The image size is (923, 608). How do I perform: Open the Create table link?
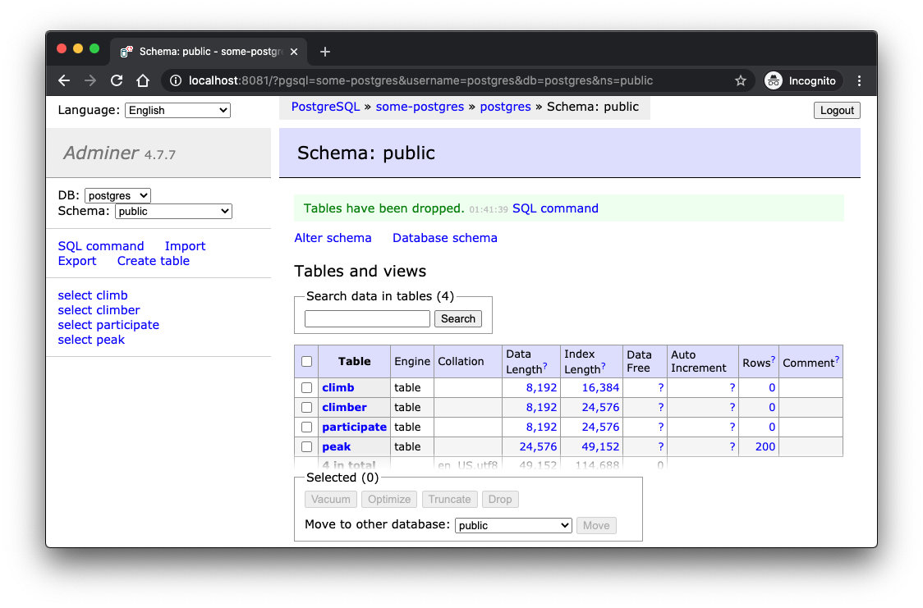(153, 261)
